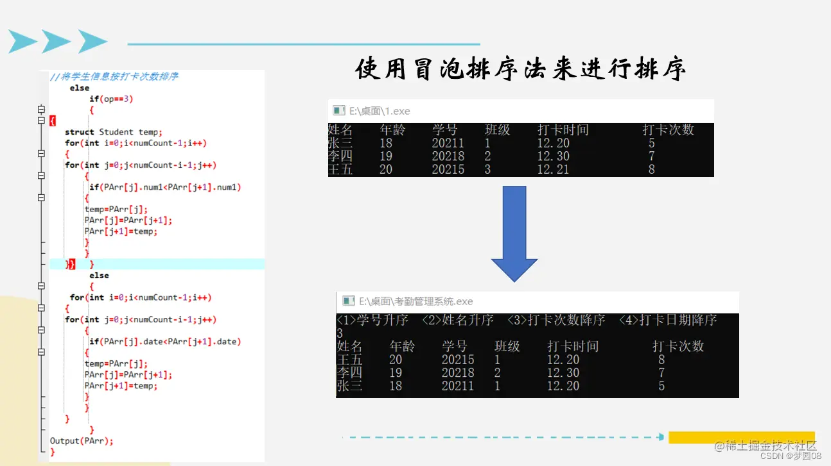831x466 pixels.
Task: Click 李四 in the 考勤管理系统.exe window
Action: (349, 373)
